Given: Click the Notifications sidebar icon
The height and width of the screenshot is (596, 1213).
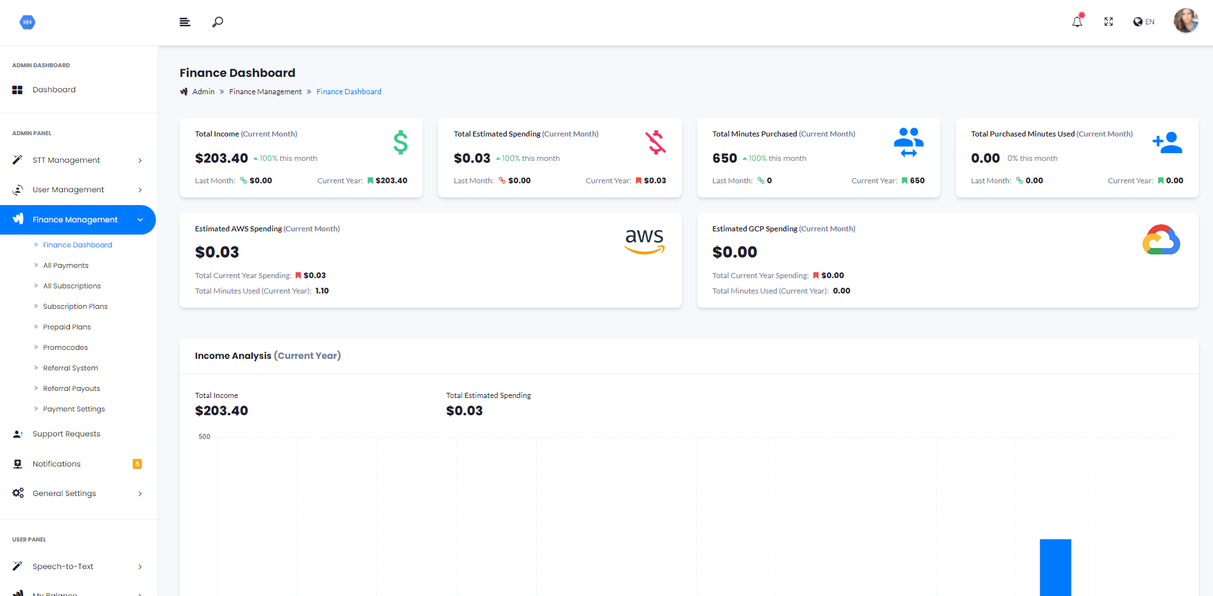Looking at the screenshot, I should (x=17, y=464).
